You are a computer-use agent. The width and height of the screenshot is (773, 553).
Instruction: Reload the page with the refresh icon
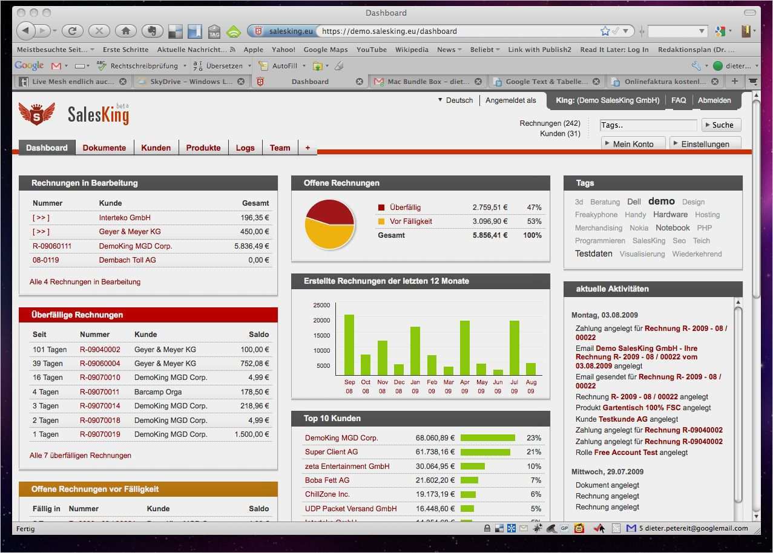[72, 31]
